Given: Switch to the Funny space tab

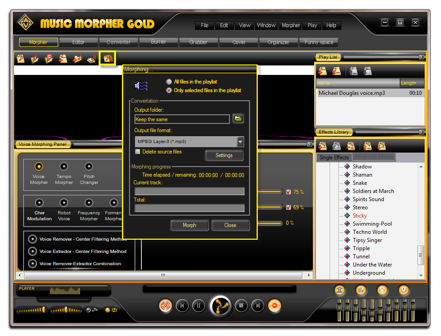Looking at the screenshot, I should (x=319, y=42).
